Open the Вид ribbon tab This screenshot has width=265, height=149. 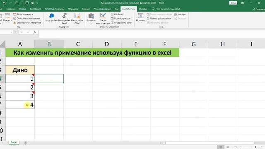coord(116,9)
